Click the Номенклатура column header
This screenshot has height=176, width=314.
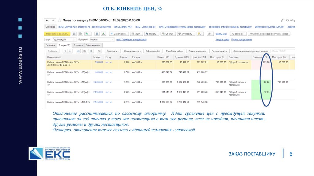coord(69,57)
